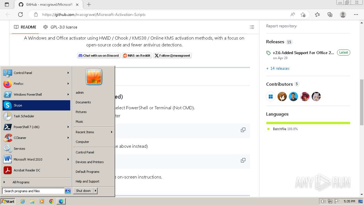Open Acrobat Reader DC
Viewport: 364px width, 205px height.
coord(36,170)
